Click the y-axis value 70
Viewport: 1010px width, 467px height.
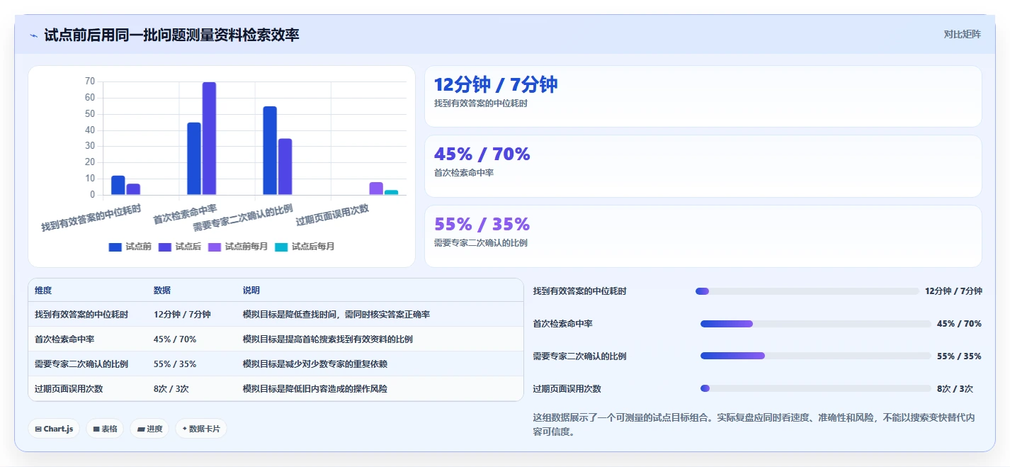coord(90,81)
